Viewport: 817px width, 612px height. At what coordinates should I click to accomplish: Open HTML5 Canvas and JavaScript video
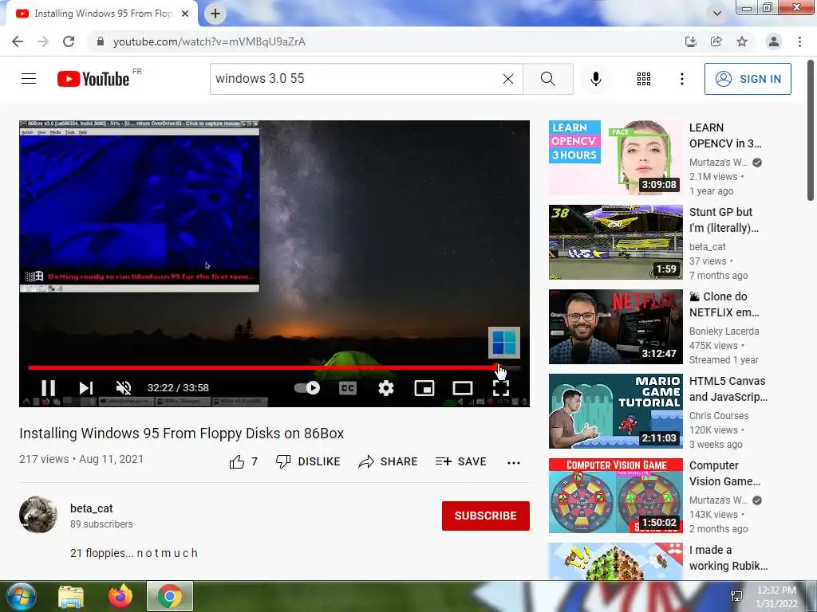[728, 389]
